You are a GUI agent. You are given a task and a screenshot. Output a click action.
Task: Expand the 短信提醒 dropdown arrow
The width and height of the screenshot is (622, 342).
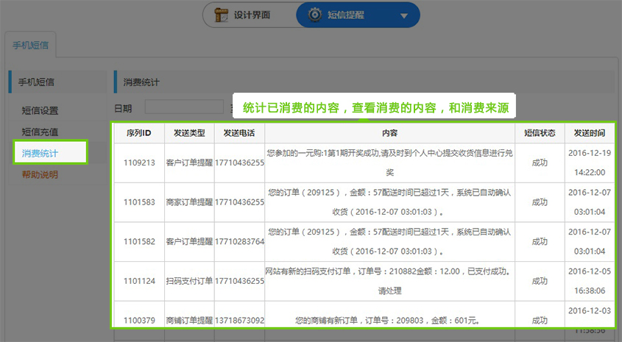[403, 15]
